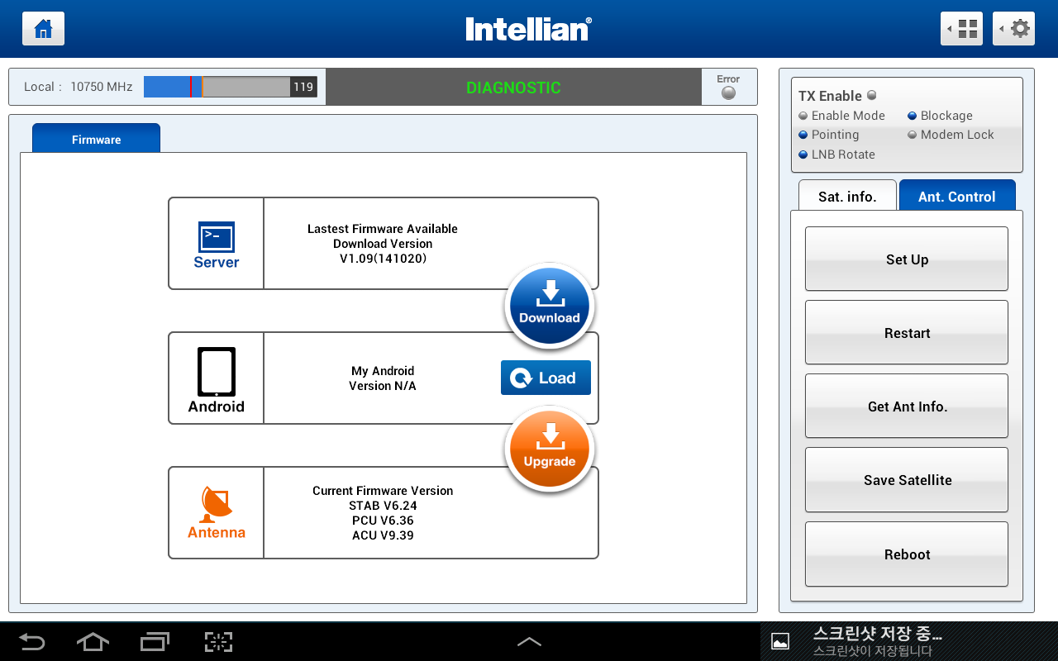Viewport: 1058px width, 661px height.
Task: Click the Server terminal icon
Action: coord(217,237)
